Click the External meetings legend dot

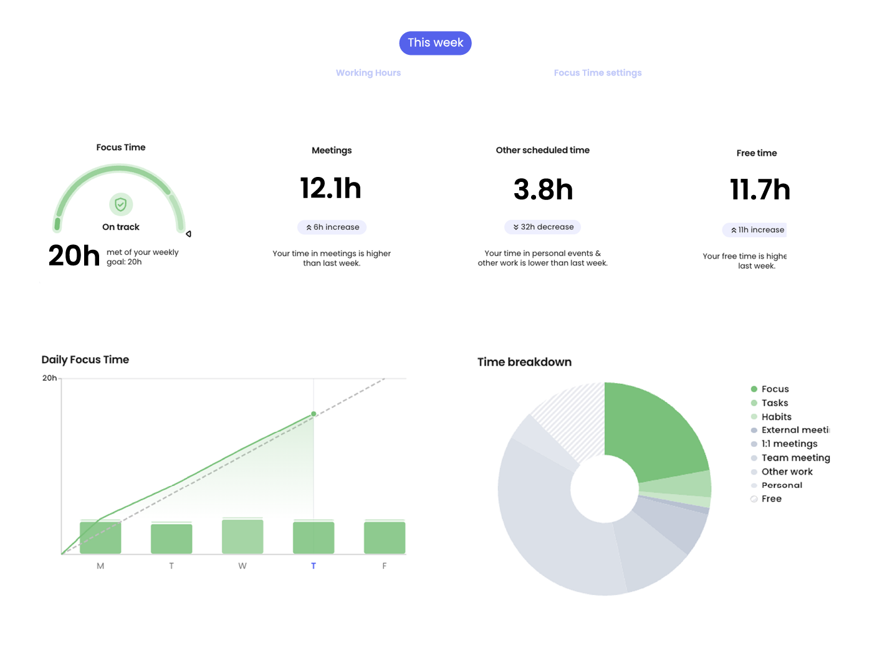(x=754, y=430)
